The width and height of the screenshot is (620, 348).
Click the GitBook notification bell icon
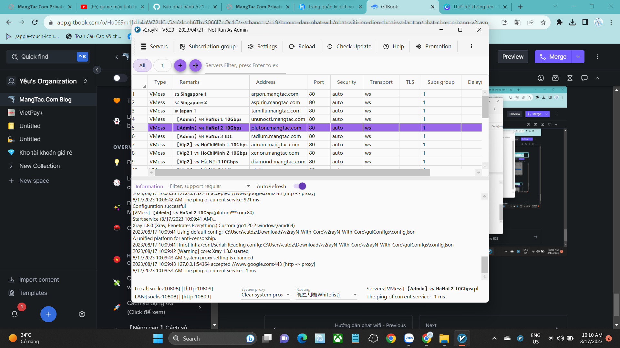[15, 314]
